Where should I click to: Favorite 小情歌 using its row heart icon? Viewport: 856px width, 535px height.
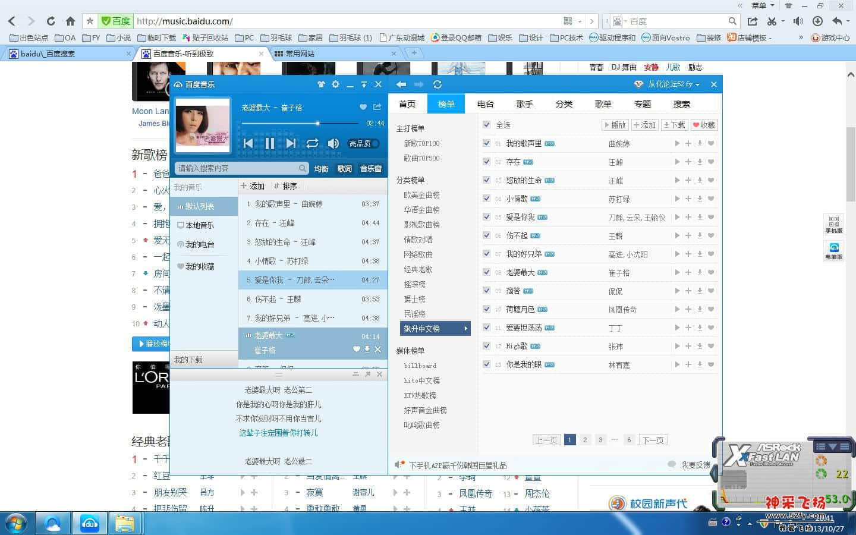tap(711, 199)
